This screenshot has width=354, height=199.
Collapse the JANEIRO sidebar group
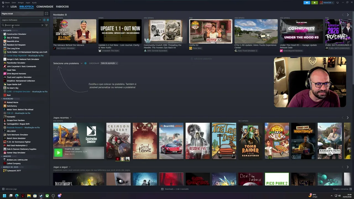coord(7,156)
